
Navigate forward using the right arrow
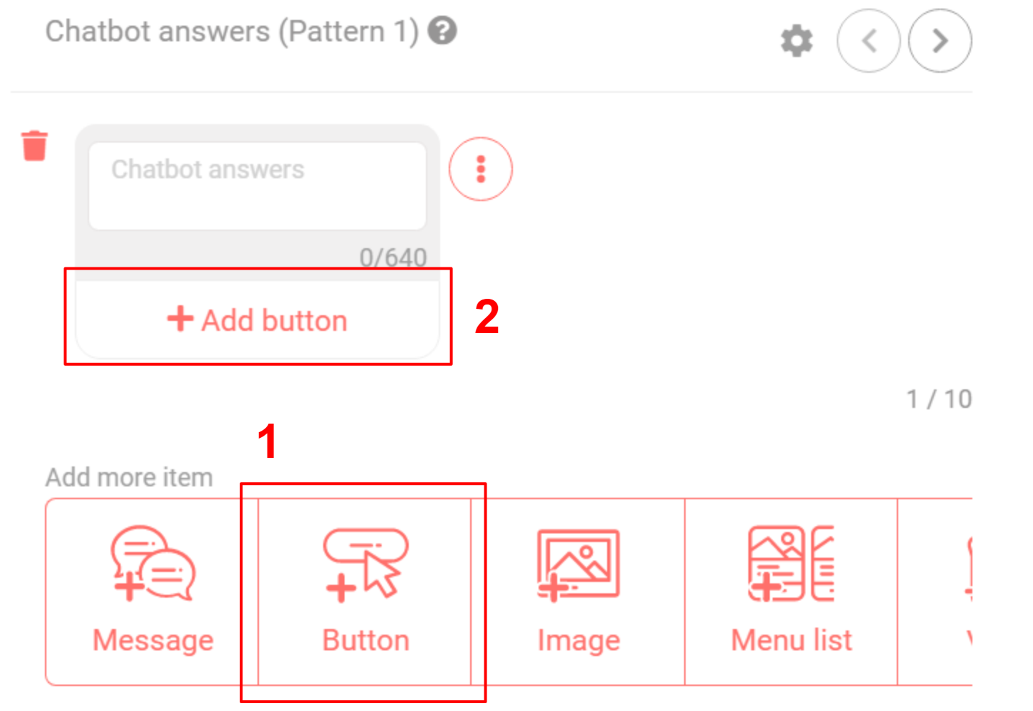coord(940,41)
